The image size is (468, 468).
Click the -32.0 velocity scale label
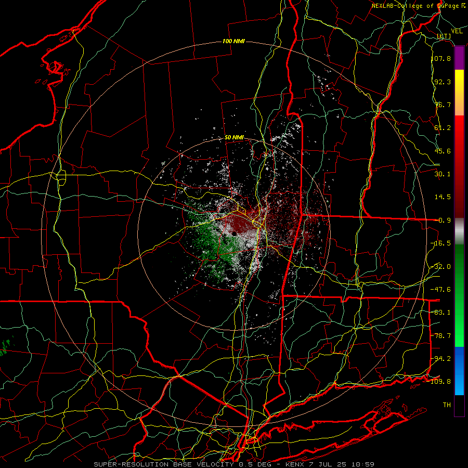point(441,267)
